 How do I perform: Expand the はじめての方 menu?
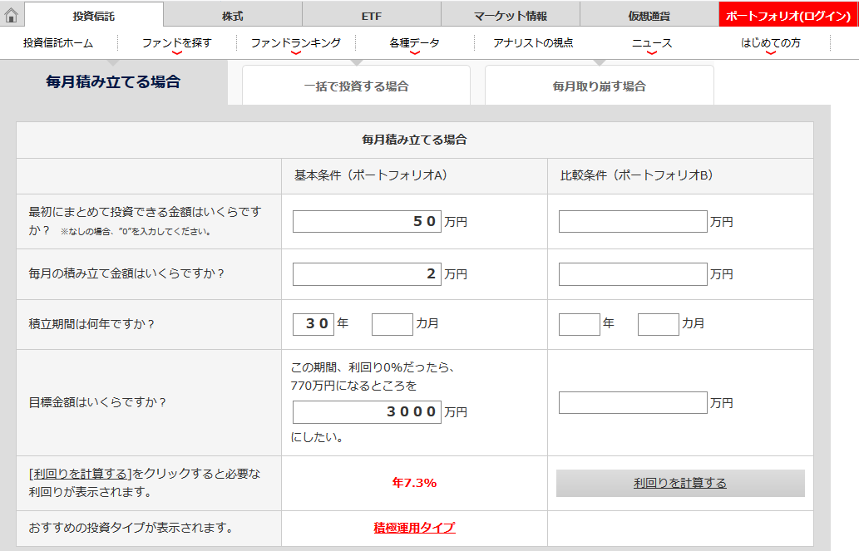pos(771,43)
